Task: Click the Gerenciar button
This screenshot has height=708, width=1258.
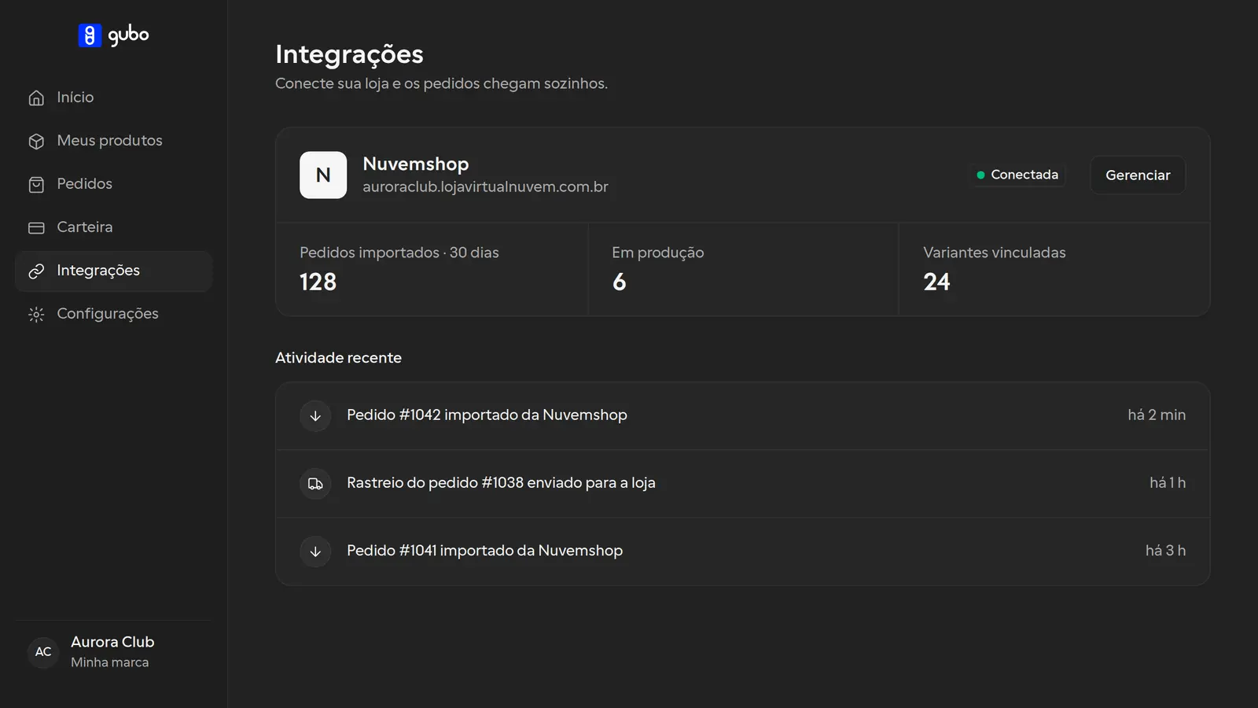Action: click(x=1138, y=175)
